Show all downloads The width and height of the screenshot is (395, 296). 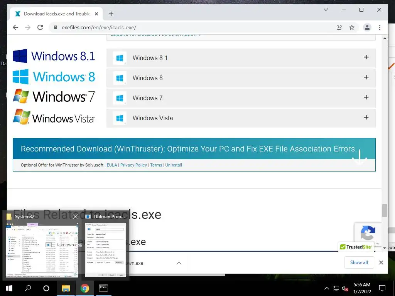(359, 262)
